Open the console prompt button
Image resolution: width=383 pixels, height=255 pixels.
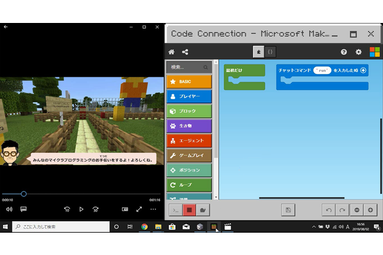pyautogui.click(x=176, y=210)
